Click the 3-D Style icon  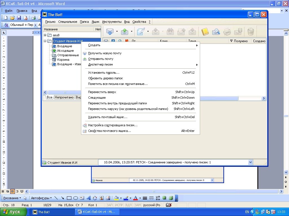(171, 198)
